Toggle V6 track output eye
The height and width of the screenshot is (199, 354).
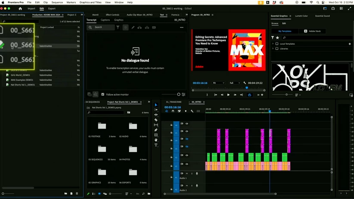coord(187,123)
